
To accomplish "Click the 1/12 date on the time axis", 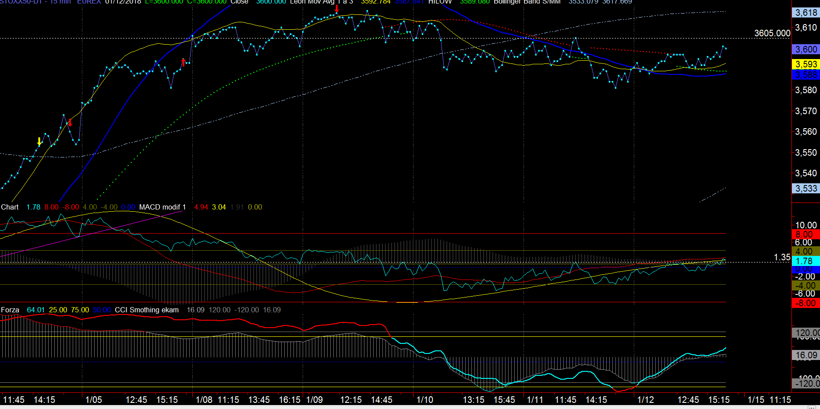I will point(646,400).
